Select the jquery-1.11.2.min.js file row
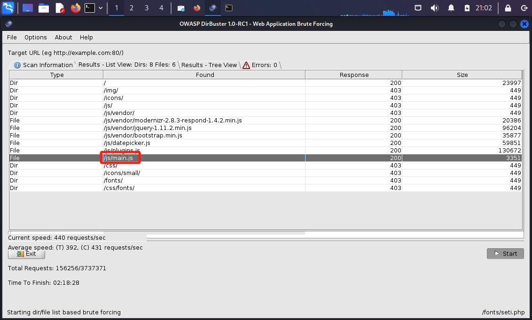 point(266,128)
